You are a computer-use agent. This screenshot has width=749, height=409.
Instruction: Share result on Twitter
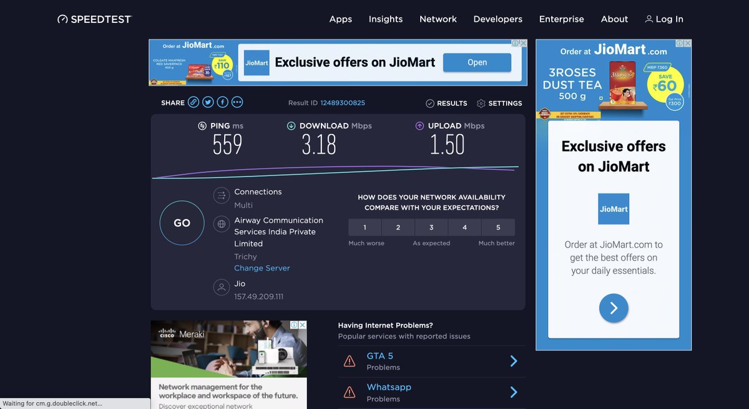(208, 102)
